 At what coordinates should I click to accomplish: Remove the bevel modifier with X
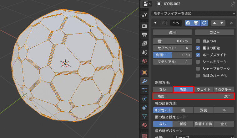pyautogui.click(x=231, y=23)
